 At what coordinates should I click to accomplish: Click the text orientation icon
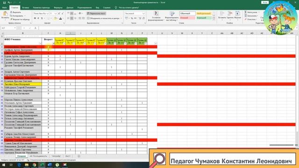click(80, 14)
